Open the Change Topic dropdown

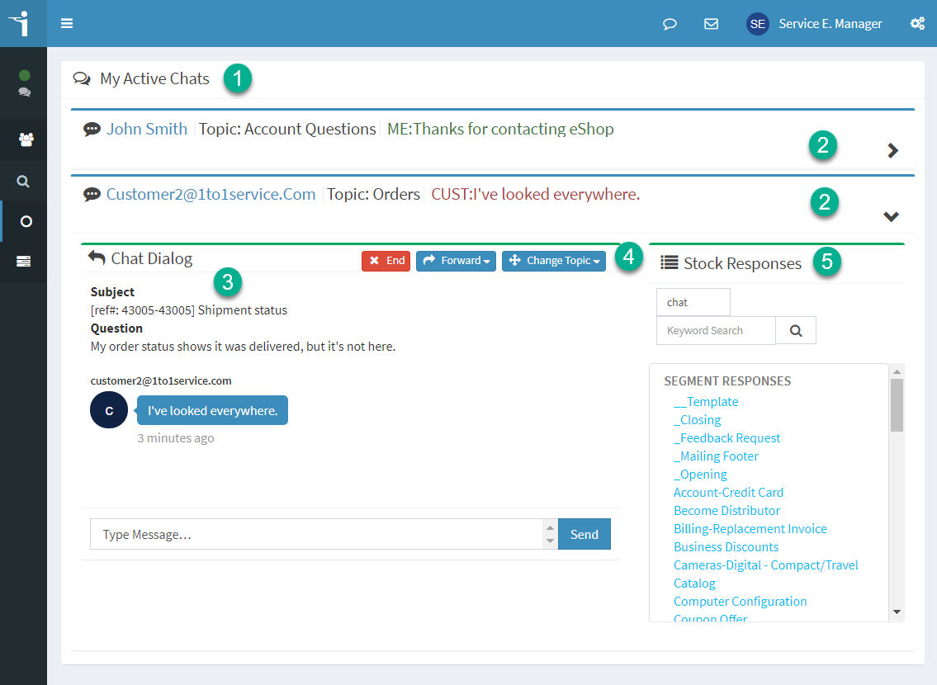pyautogui.click(x=554, y=261)
